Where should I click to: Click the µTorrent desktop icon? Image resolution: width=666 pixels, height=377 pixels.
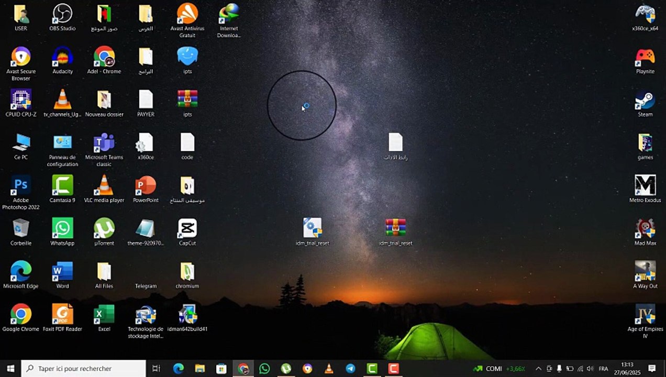pos(104,232)
